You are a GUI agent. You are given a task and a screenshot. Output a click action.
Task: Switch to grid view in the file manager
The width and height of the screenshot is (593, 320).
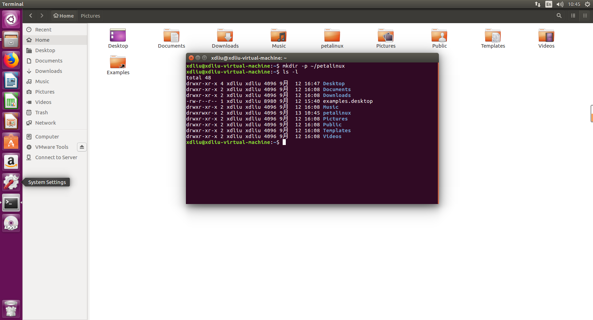585,16
